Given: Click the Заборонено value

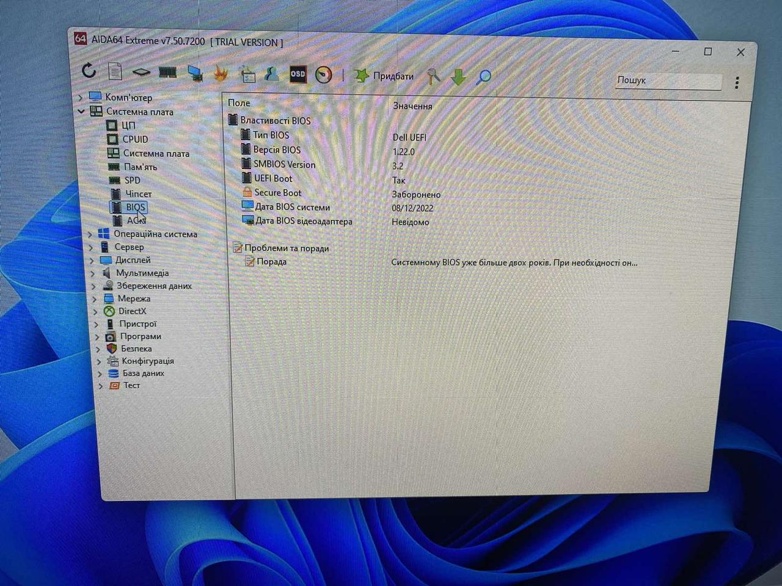Looking at the screenshot, I should click(416, 194).
